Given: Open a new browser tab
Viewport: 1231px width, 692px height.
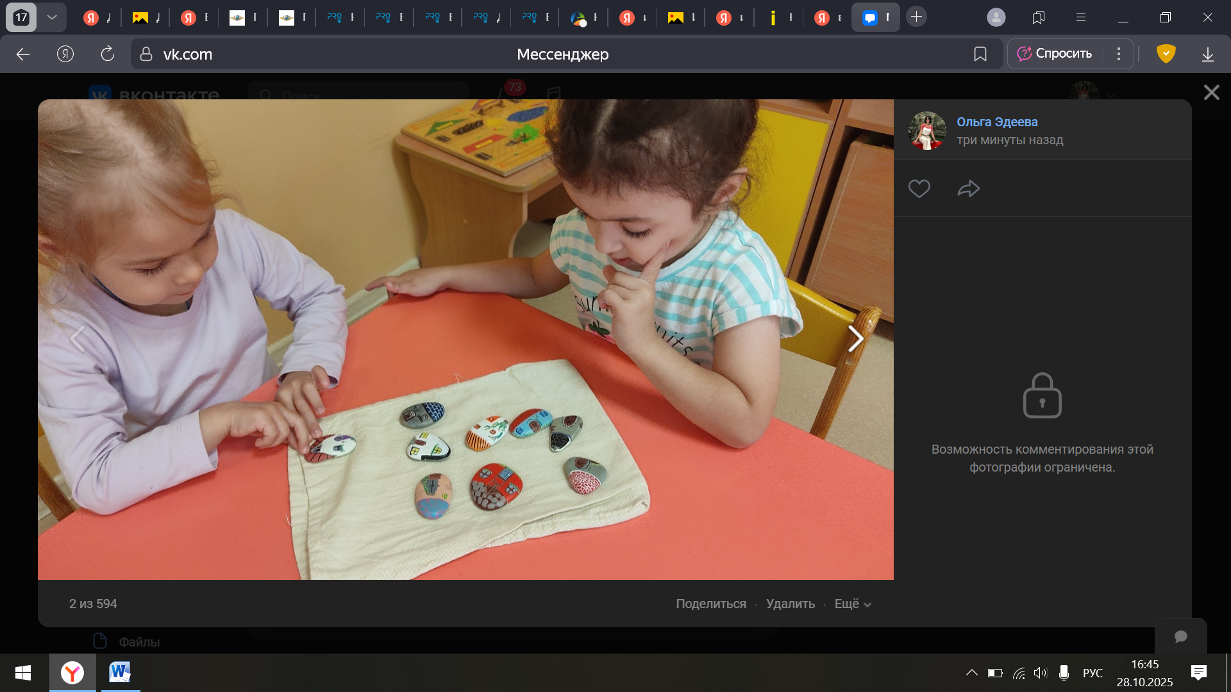Looking at the screenshot, I should (917, 17).
